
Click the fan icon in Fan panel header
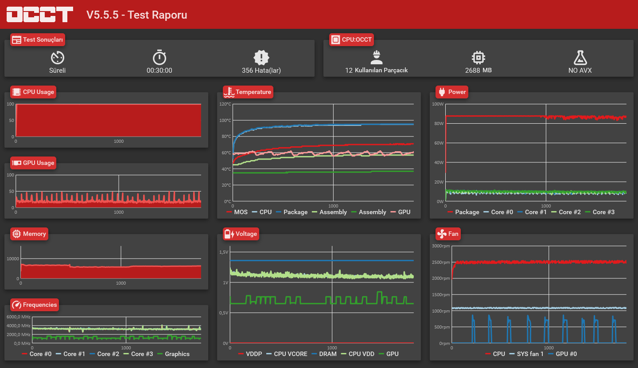[441, 234]
